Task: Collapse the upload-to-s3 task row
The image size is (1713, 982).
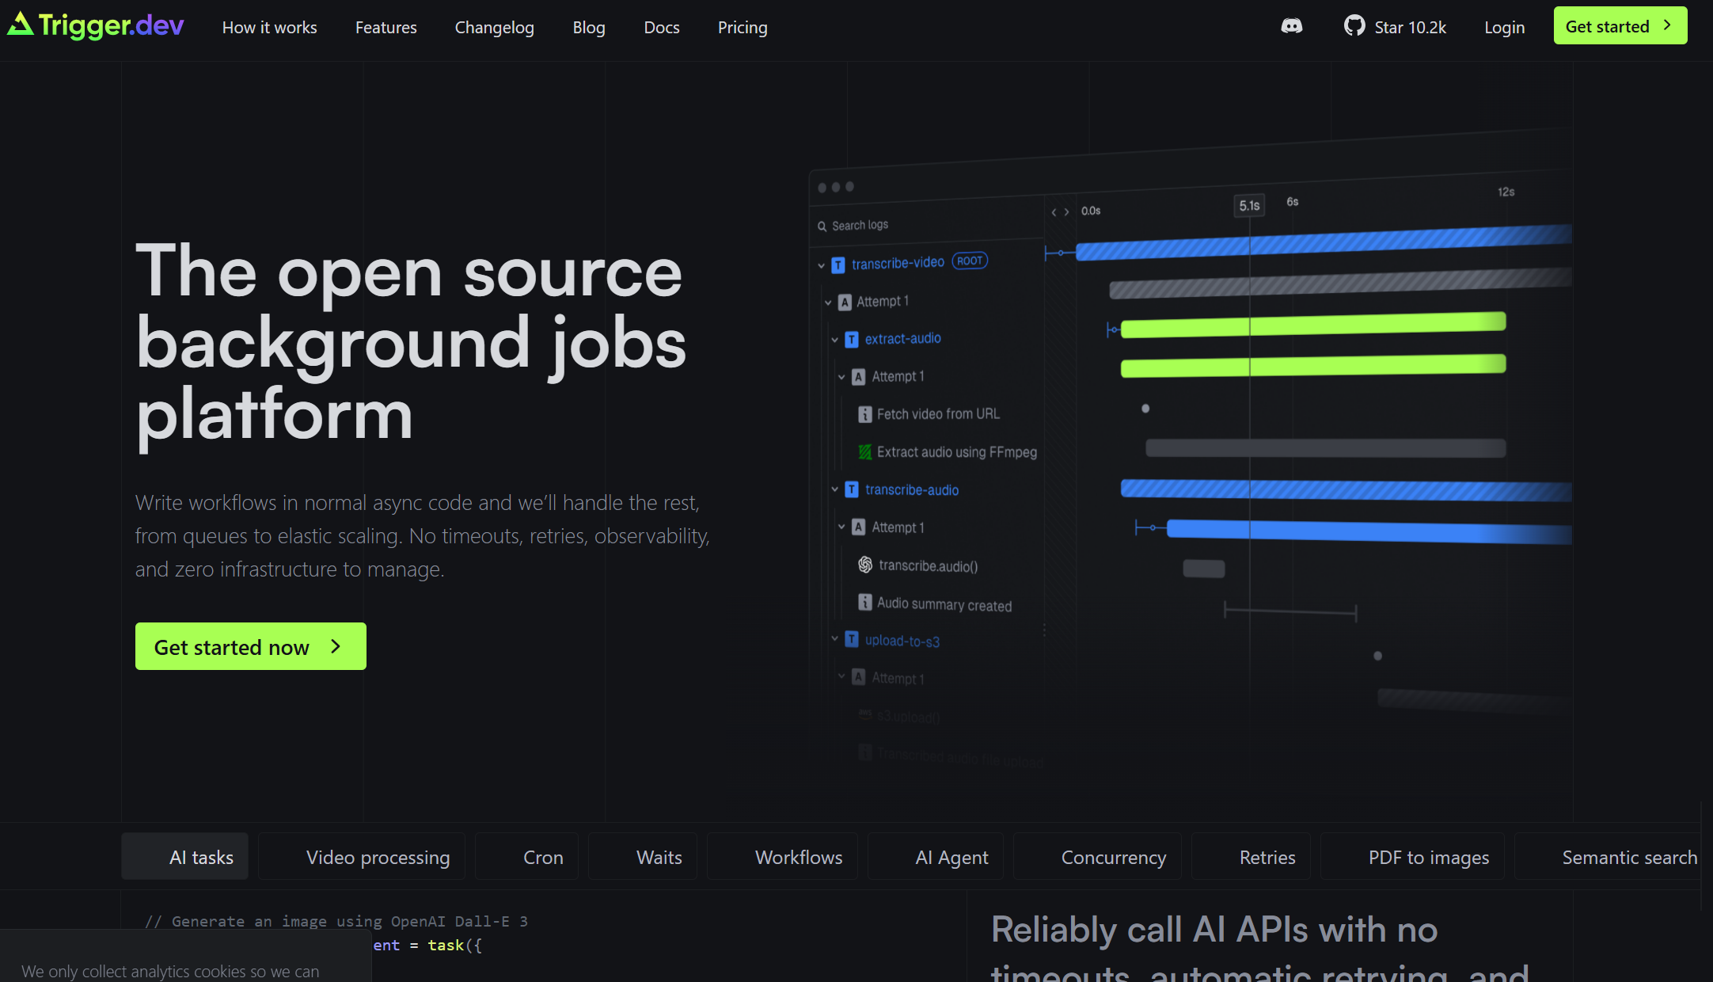Action: (x=834, y=638)
